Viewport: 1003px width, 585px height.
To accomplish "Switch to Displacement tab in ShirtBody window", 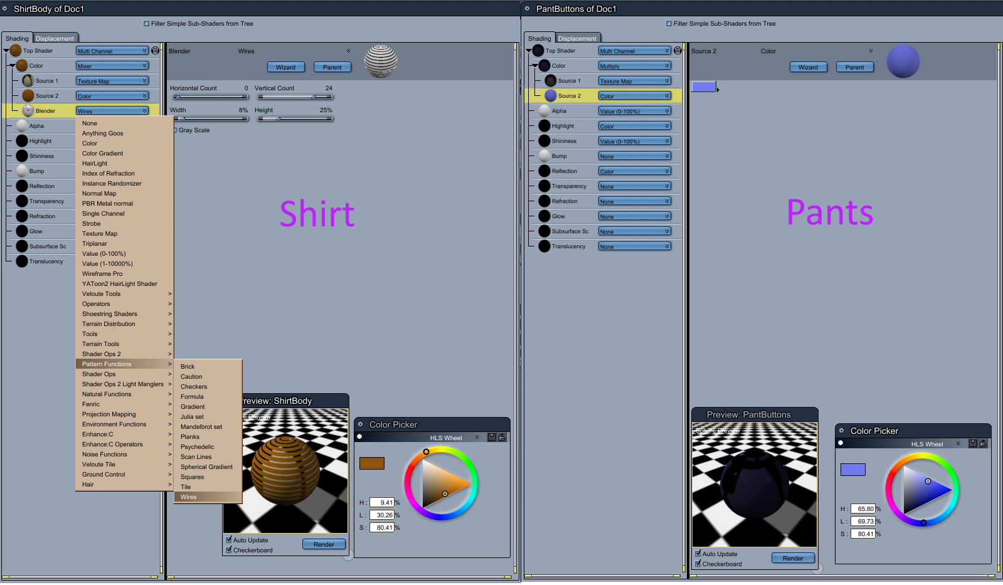I will [x=55, y=38].
